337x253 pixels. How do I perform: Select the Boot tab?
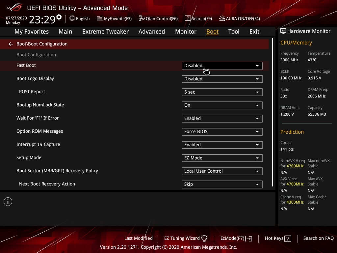coord(212,32)
